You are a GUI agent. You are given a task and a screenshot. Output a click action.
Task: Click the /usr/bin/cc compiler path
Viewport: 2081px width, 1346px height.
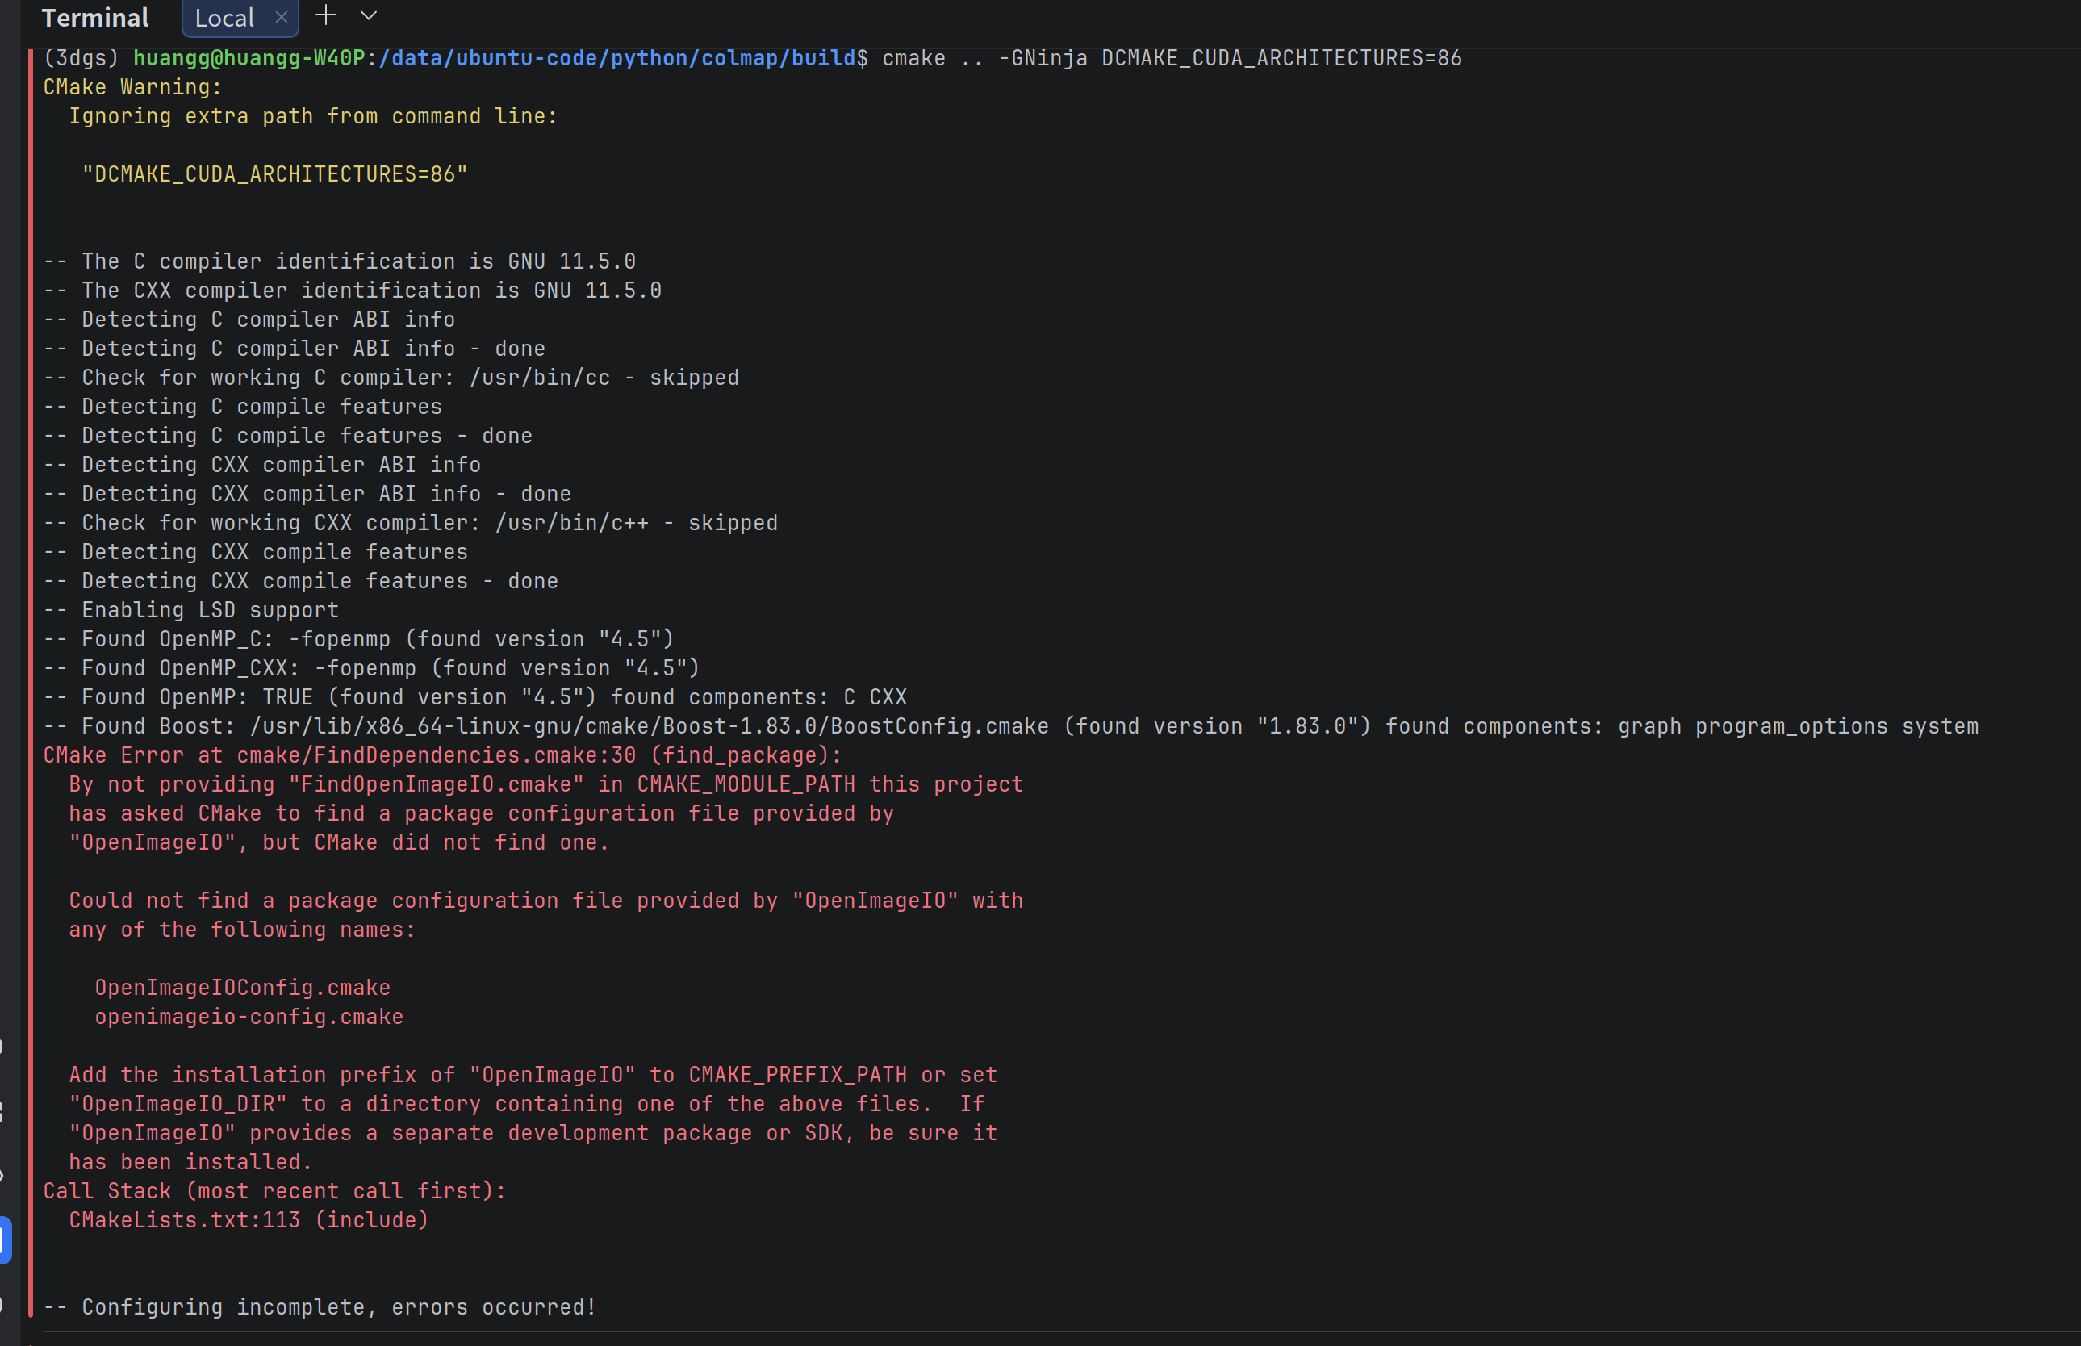pyautogui.click(x=539, y=378)
